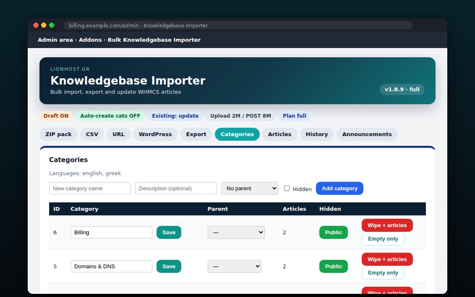Click the Admin area breadcrumb text
475x297 pixels.
(55, 40)
